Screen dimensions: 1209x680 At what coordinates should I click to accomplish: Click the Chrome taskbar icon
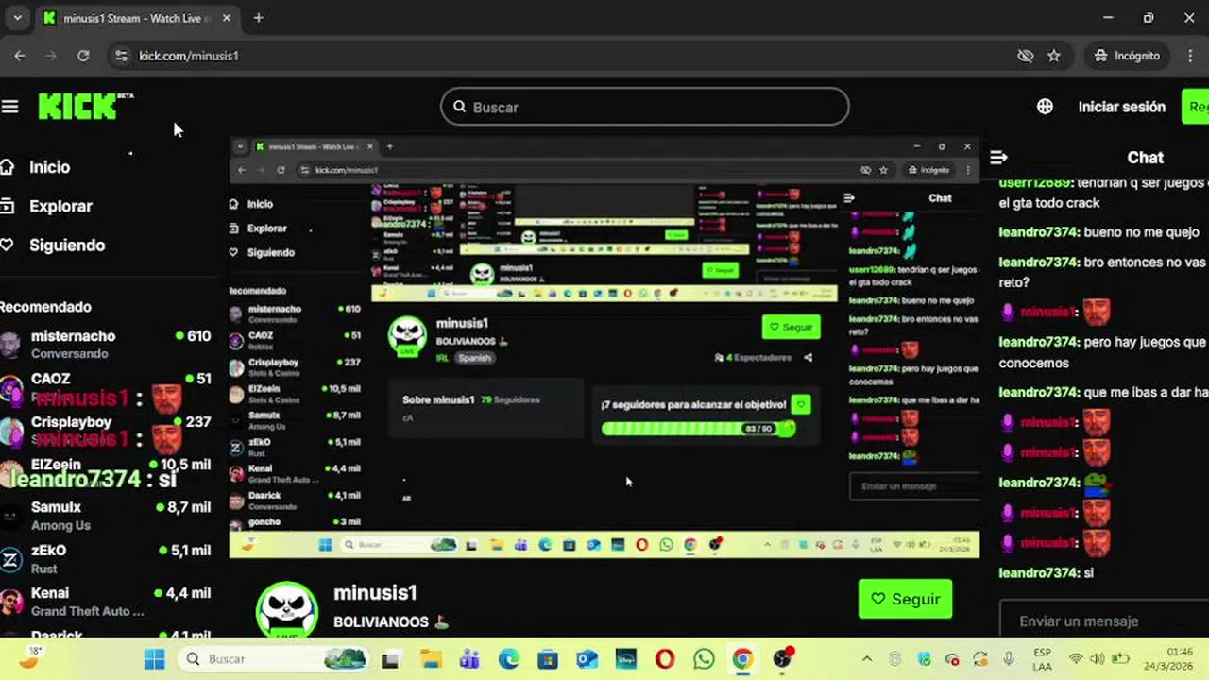[742, 659]
